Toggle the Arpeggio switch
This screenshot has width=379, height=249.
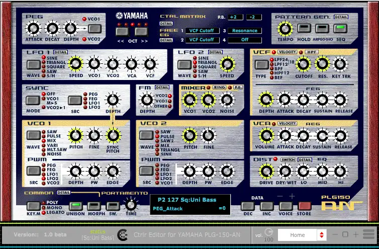322,28
